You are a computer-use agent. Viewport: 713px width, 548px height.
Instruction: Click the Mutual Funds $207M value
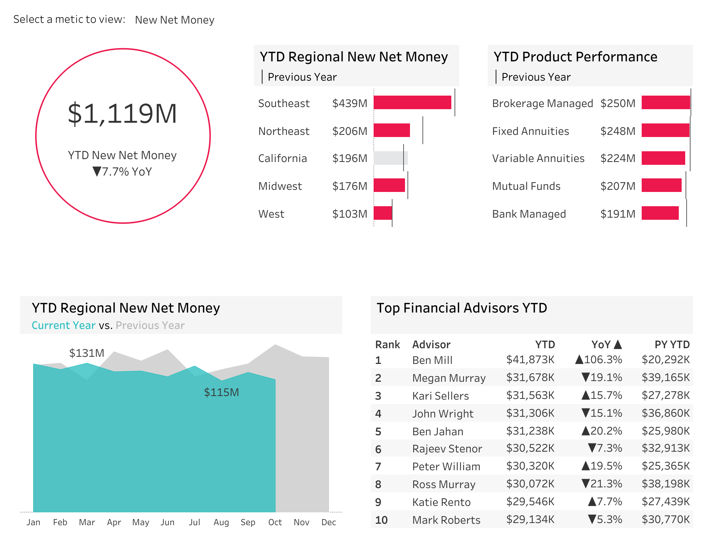618,186
